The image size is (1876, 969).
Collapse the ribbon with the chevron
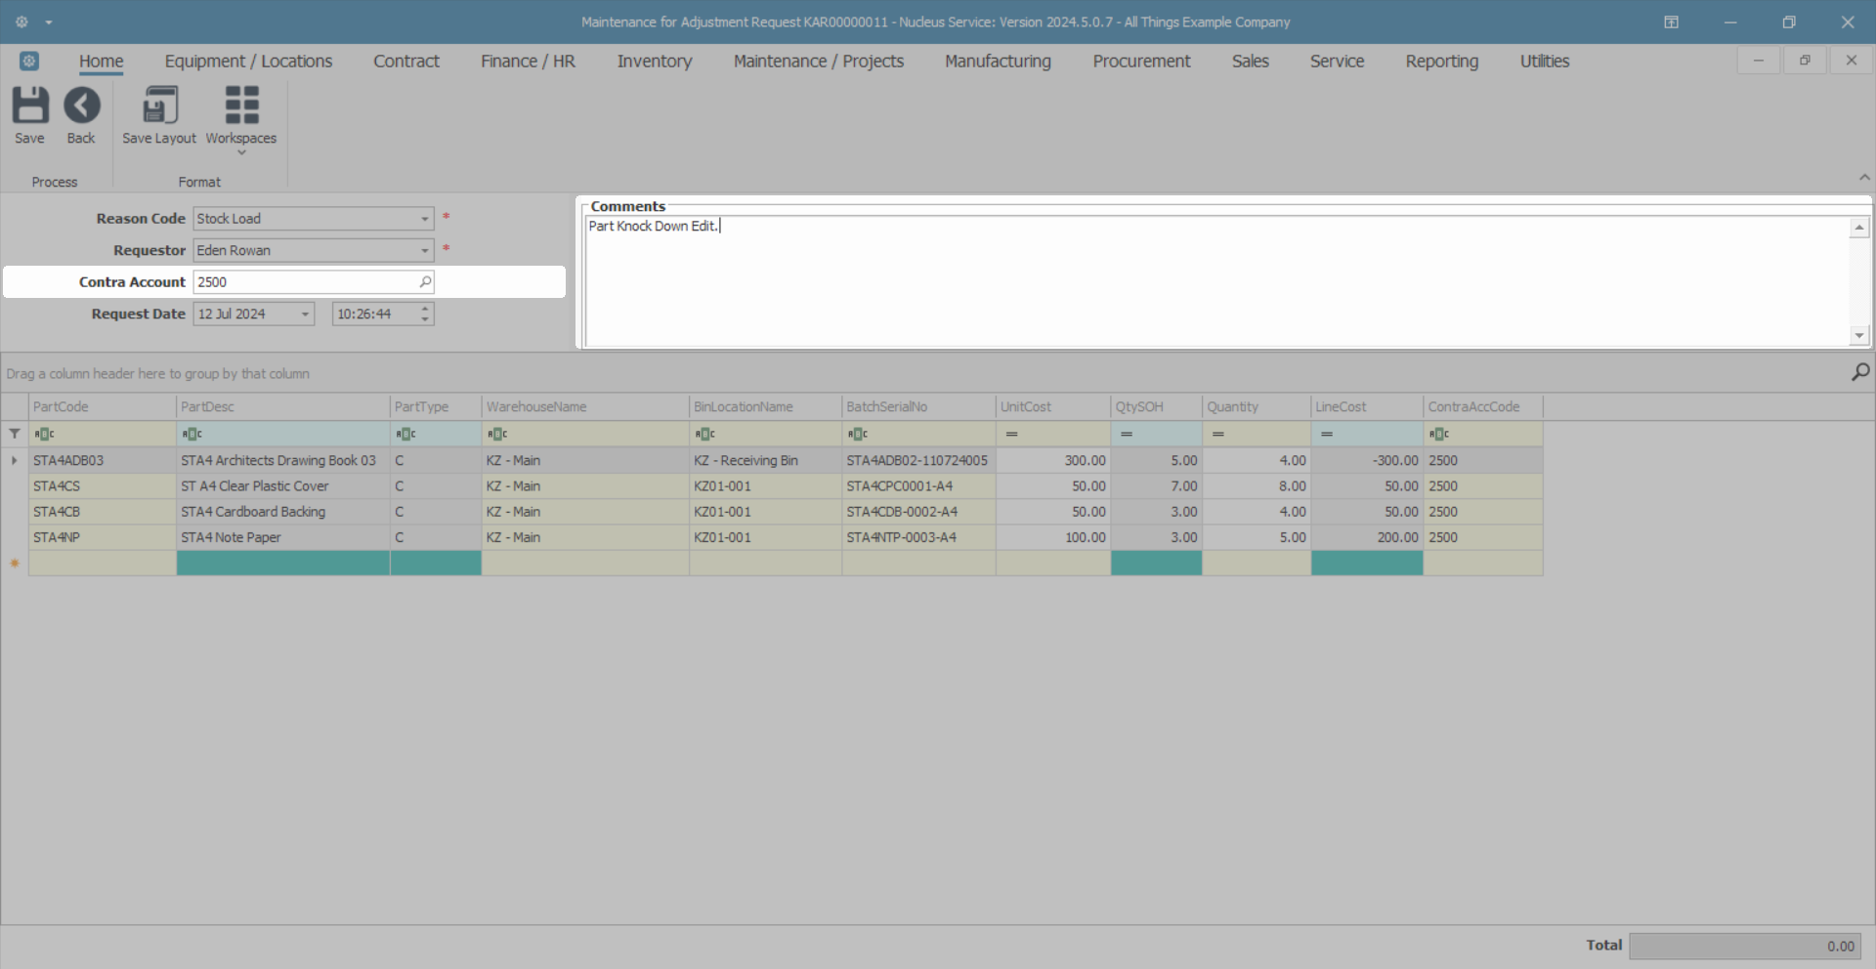[x=1864, y=177]
